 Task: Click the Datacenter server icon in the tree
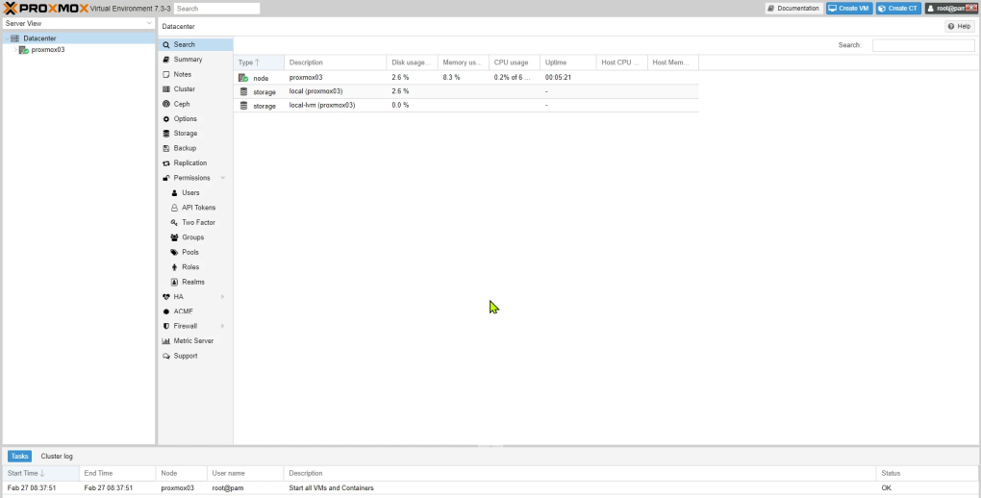pyautogui.click(x=15, y=38)
